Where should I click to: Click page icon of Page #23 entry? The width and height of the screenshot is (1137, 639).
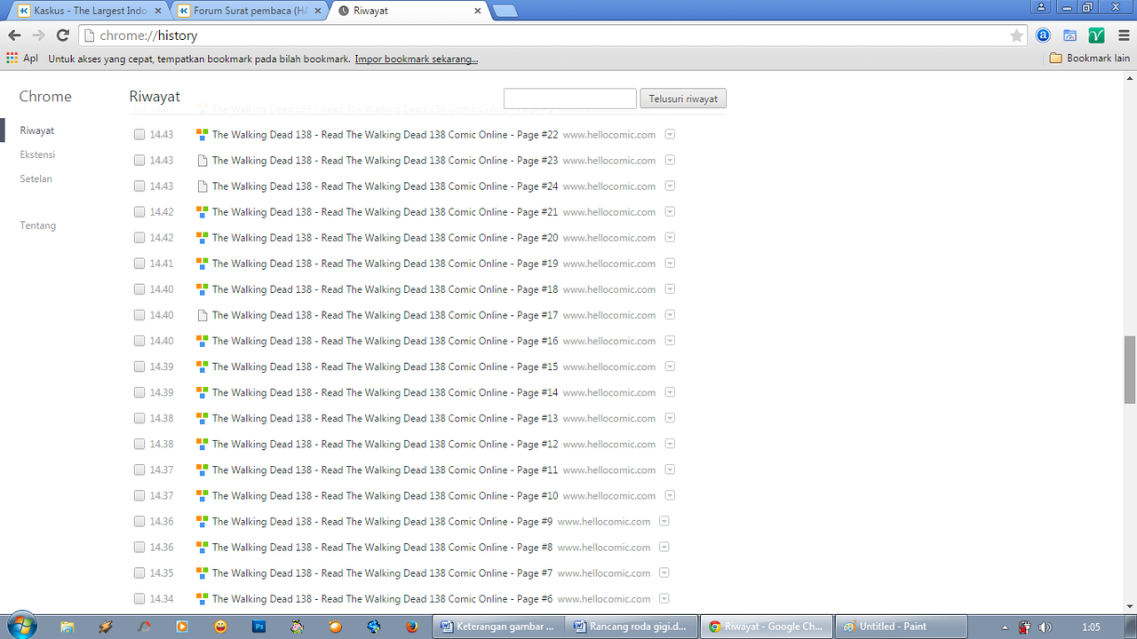[202, 161]
